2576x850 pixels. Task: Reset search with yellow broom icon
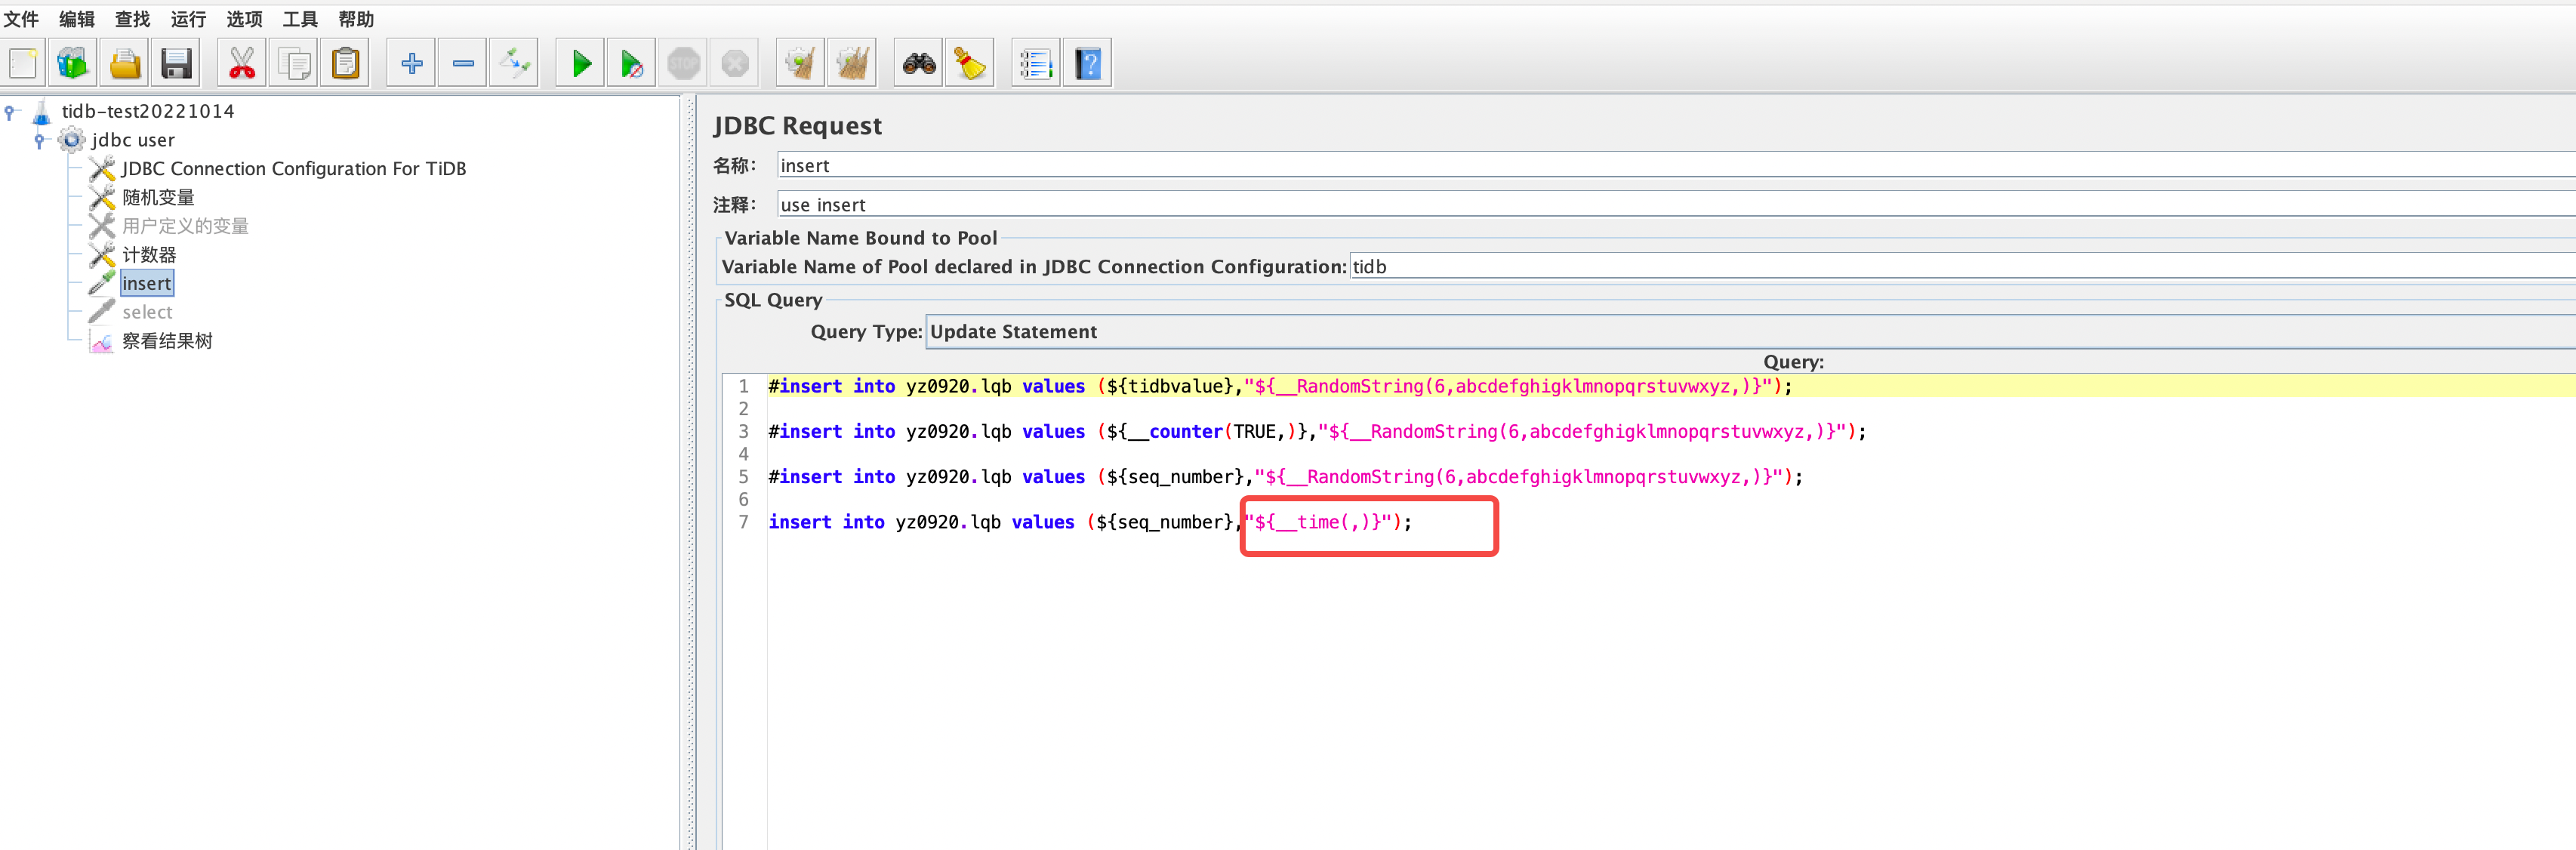tap(970, 64)
